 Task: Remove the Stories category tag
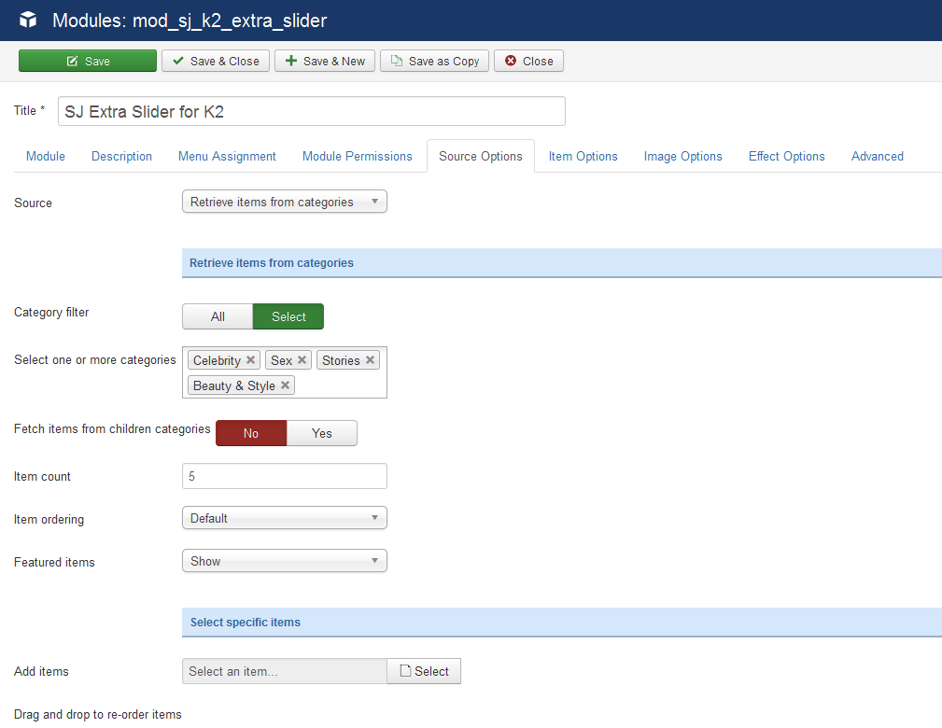(370, 359)
